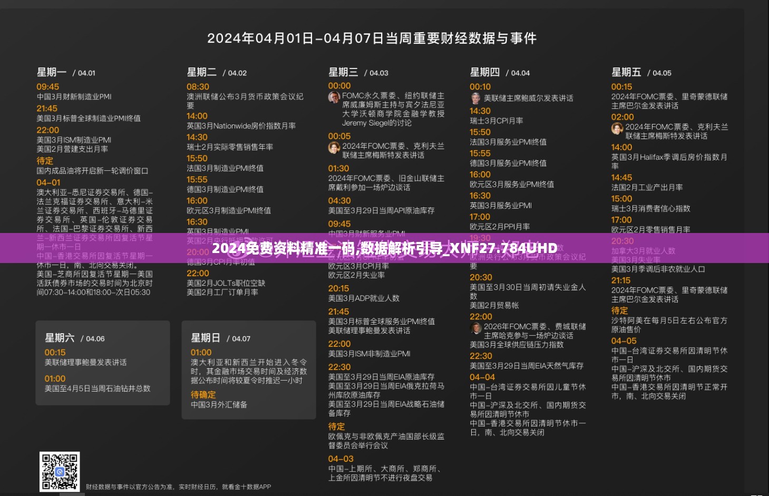Open the banner link 2024免费资料精准一码
The height and width of the screenshot is (496, 769).
coord(384,248)
